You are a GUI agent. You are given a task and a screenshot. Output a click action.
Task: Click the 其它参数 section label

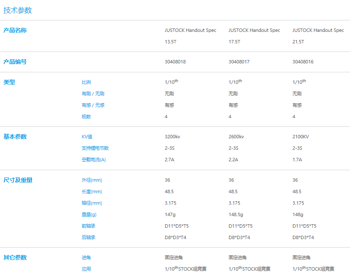[15, 257]
